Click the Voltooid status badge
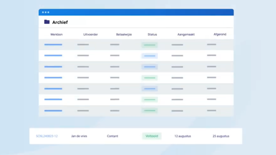Viewport: 276px width, 155px height. coord(152,136)
